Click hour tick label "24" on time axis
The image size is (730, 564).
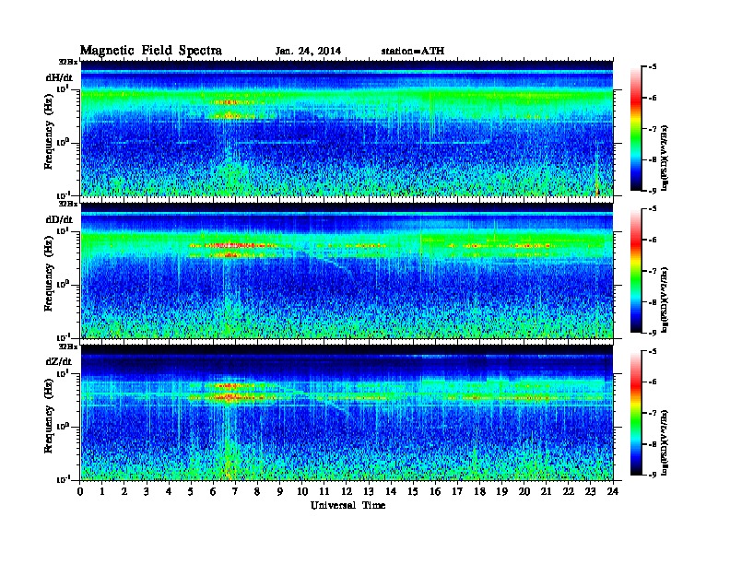click(613, 491)
